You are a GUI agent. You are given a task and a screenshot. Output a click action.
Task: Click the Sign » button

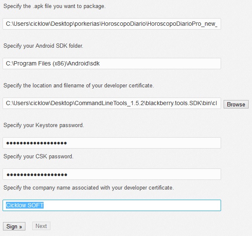[14, 226]
